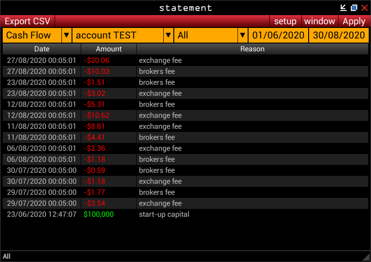Click the maximize window icon
This screenshot has width=371, height=262.
354,8
